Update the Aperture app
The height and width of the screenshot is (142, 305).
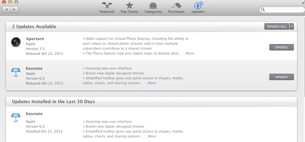point(282,47)
